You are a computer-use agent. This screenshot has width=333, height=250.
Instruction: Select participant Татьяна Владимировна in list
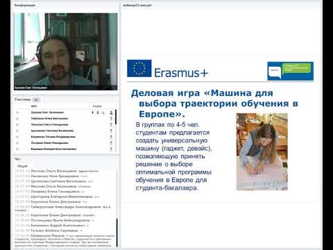(x=53, y=137)
